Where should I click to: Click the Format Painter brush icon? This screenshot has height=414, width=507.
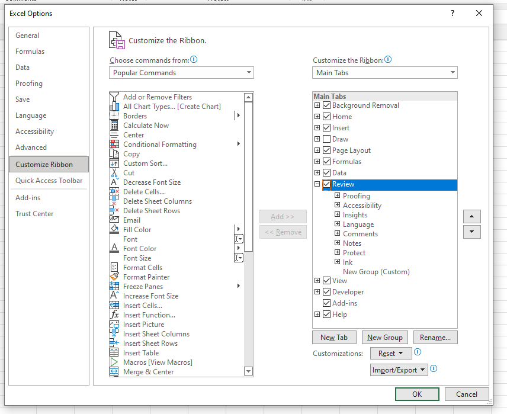(x=114, y=277)
